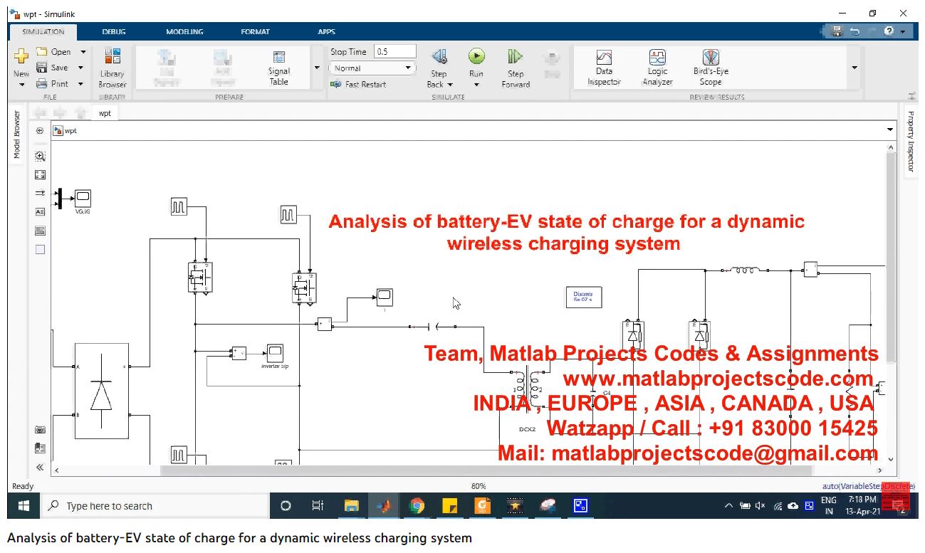Click the New model icon
The height and width of the screenshot is (553, 925).
click(x=21, y=57)
